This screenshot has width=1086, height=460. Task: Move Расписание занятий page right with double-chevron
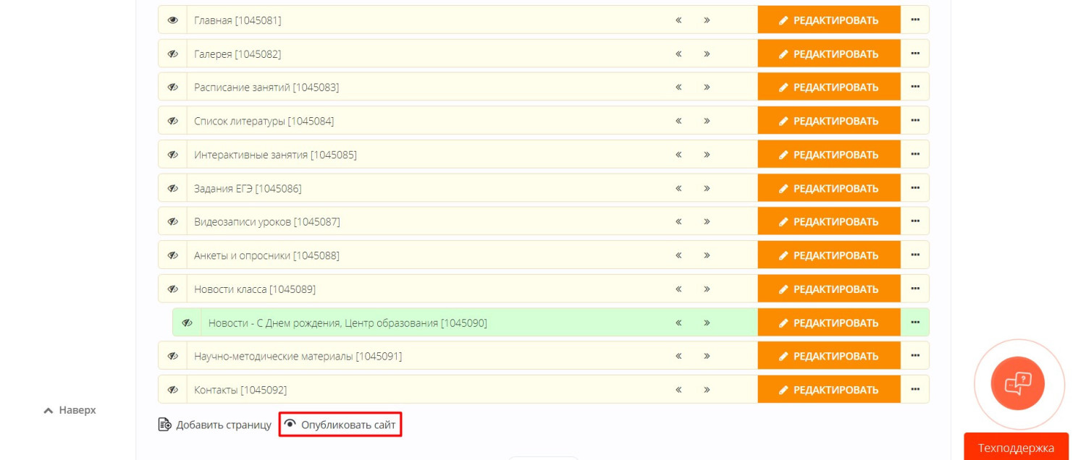pyautogui.click(x=707, y=87)
